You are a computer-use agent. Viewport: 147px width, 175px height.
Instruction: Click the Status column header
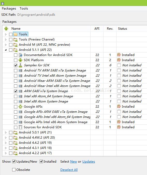coord(122,29)
